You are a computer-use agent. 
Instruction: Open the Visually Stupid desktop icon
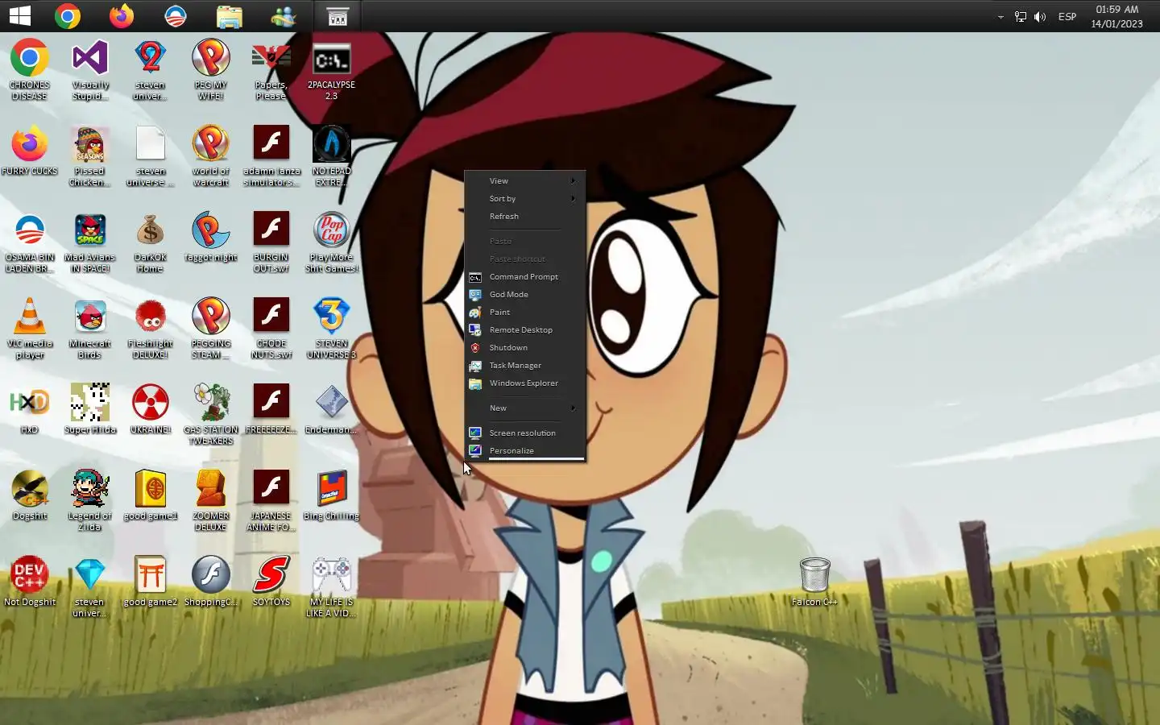point(90,69)
